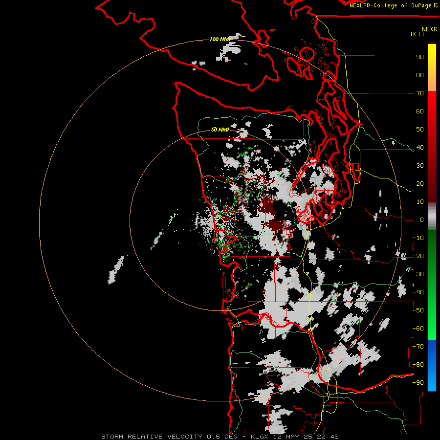Click the -70 knot scale label

point(418,347)
